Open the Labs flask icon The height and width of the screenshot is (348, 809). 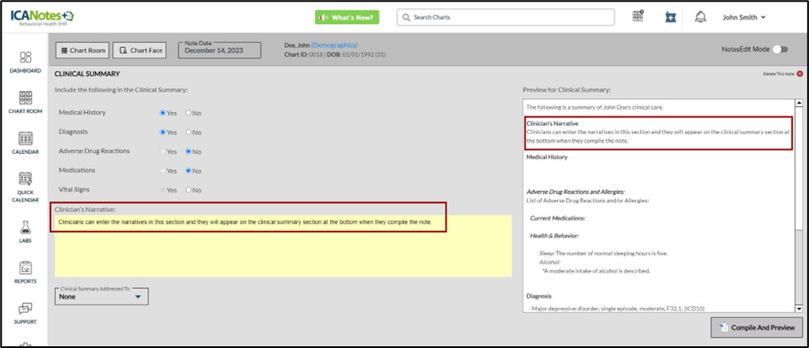[x=25, y=228]
